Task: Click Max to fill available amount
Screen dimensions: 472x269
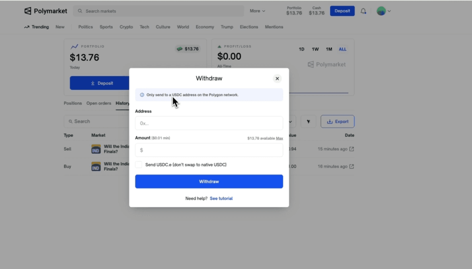Action: [279, 138]
